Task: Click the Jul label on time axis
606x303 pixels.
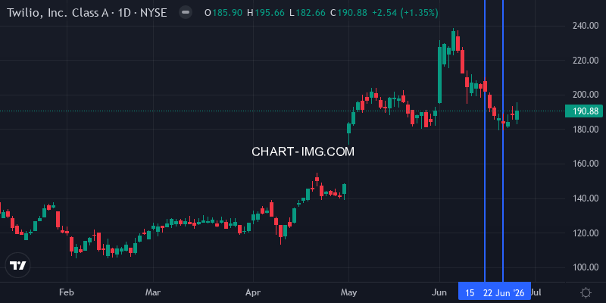Action: coord(536,292)
